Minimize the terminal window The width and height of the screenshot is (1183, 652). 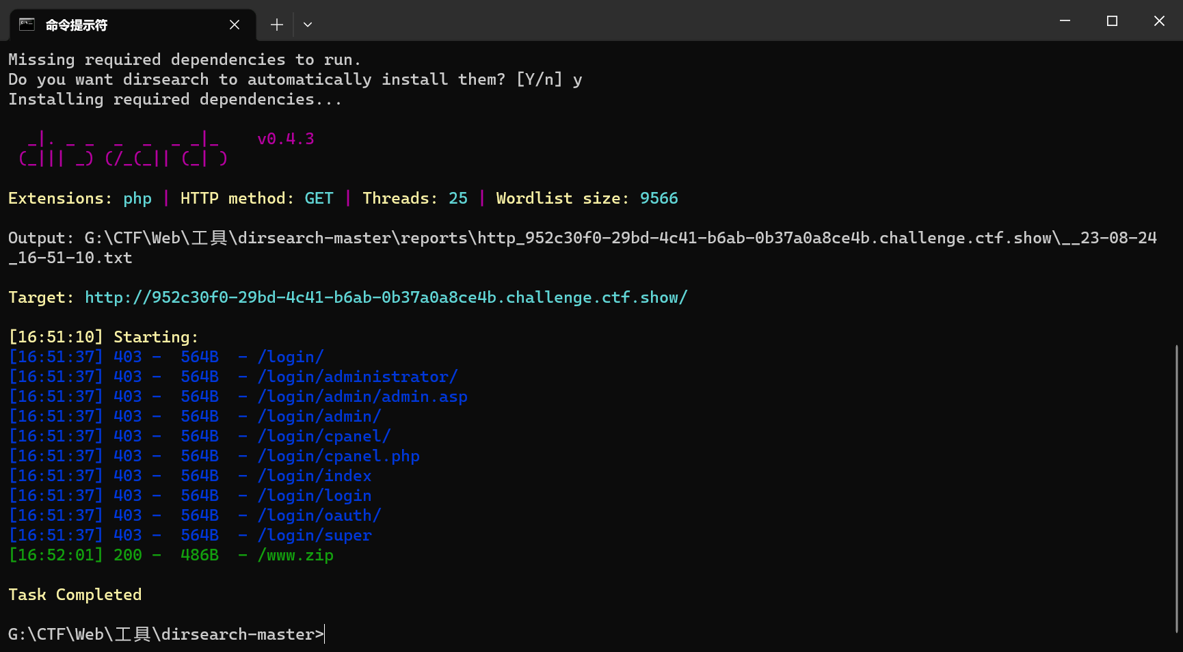tap(1065, 21)
